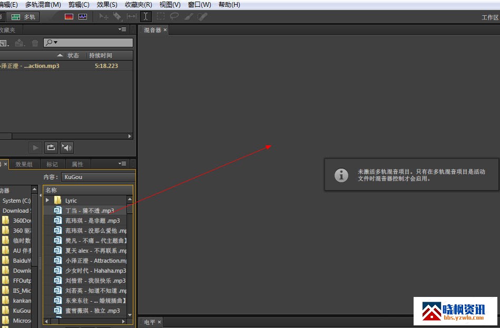Click the kankan folder icon
The image size is (500, 328).
[5, 300]
